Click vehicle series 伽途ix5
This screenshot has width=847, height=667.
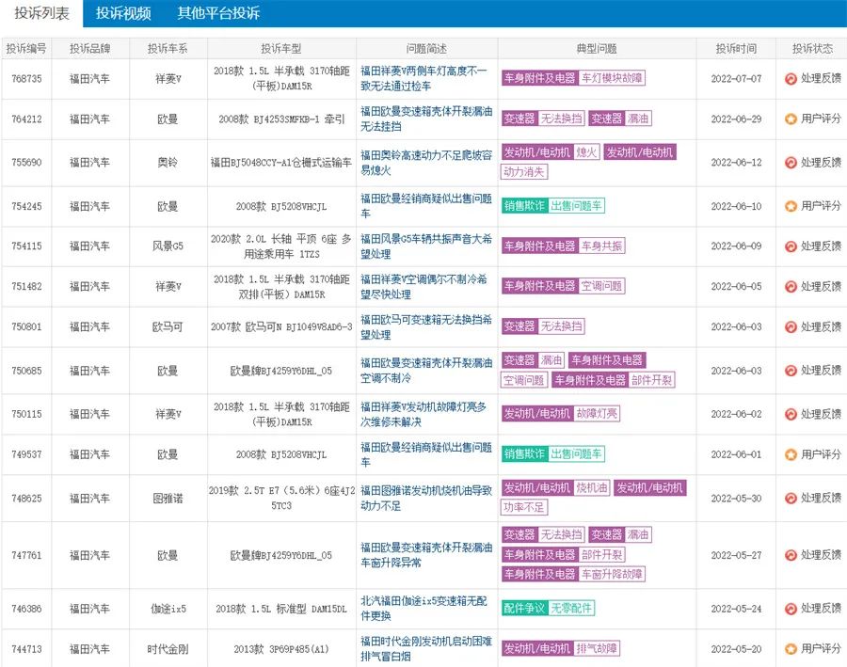[168, 609]
